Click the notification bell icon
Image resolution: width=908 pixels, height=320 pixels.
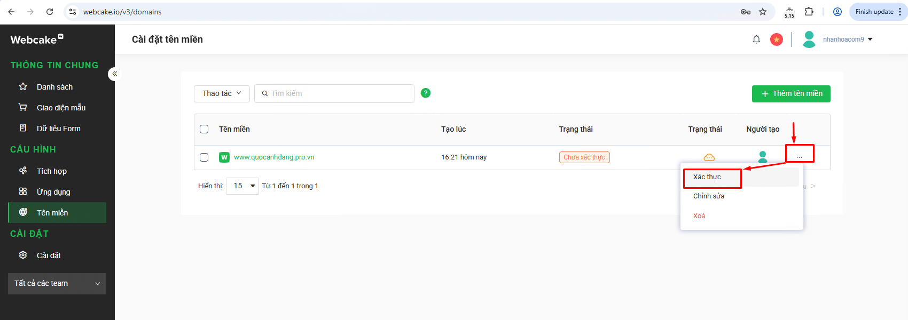(756, 39)
